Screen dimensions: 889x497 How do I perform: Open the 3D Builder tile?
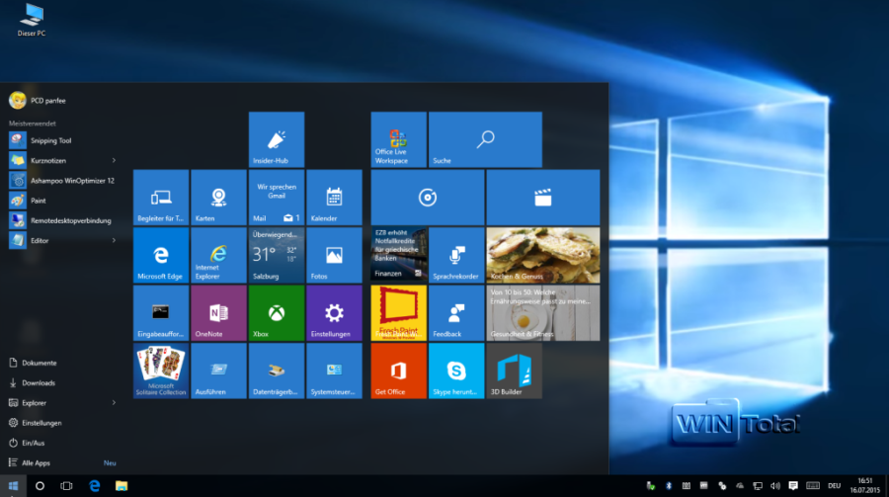[x=514, y=371]
